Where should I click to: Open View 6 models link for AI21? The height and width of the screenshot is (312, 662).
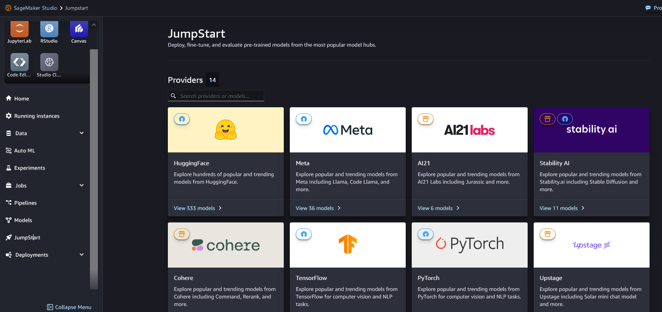438,208
